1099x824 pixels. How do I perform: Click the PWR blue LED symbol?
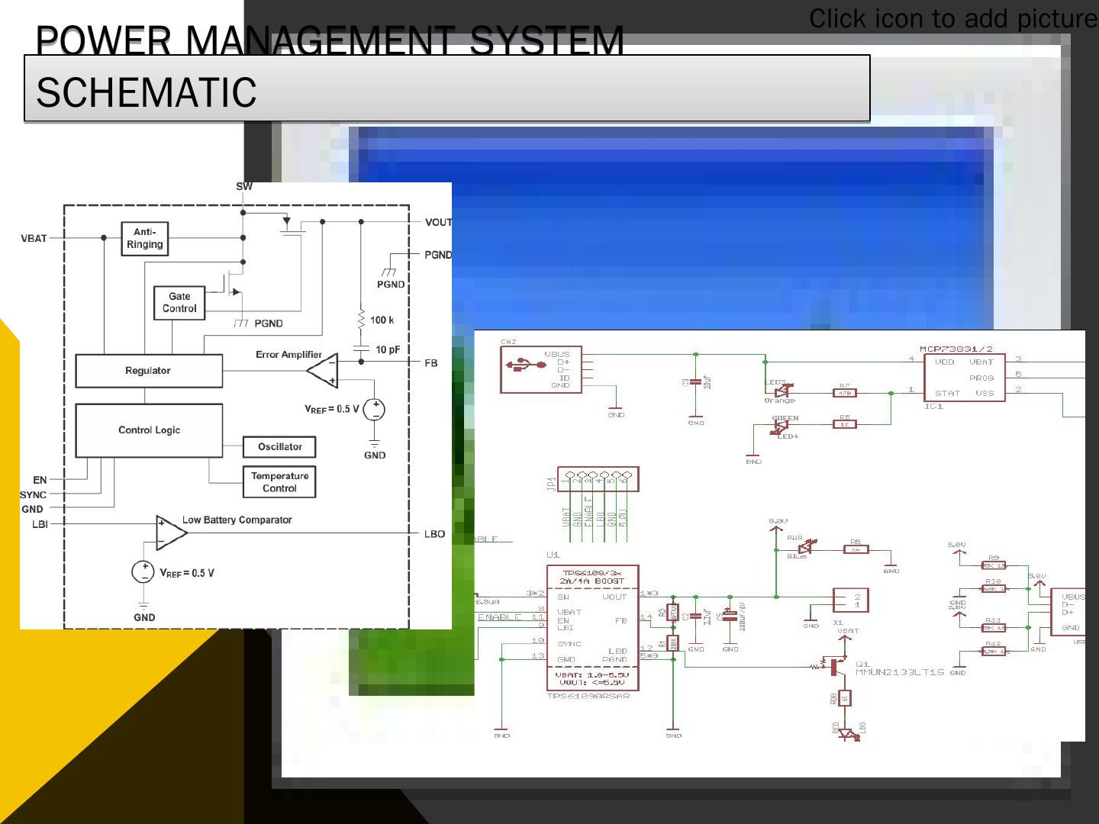tap(804, 547)
